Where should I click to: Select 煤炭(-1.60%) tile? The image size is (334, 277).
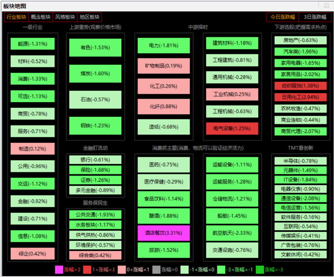pyautogui.click(x=95, y=74)
